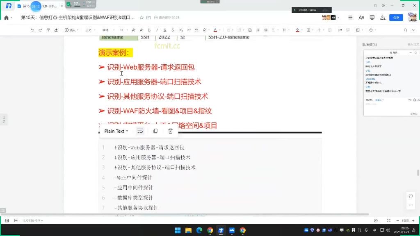Open the 插入 insert menu
420x236 pixels.
(x=71, y=30)
